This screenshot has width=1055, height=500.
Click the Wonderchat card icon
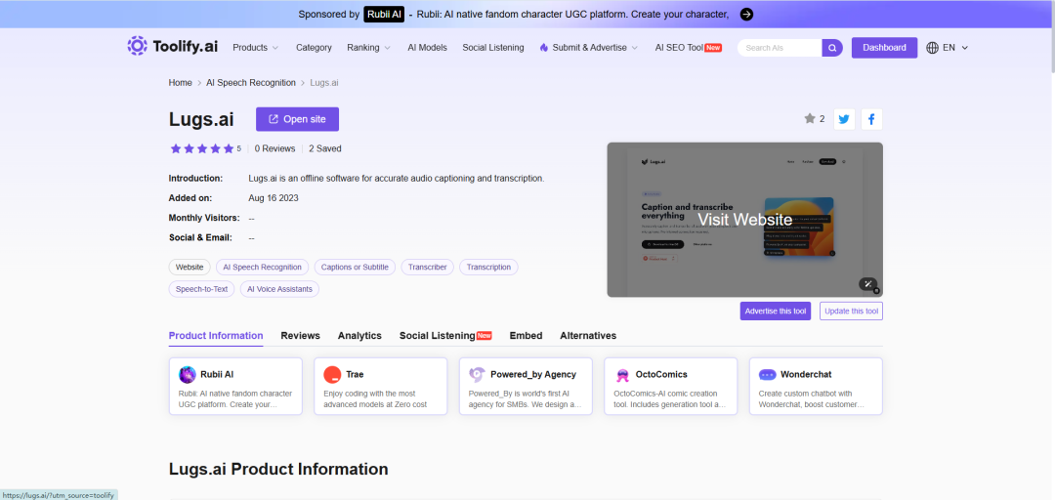click(x=767, y=374)
